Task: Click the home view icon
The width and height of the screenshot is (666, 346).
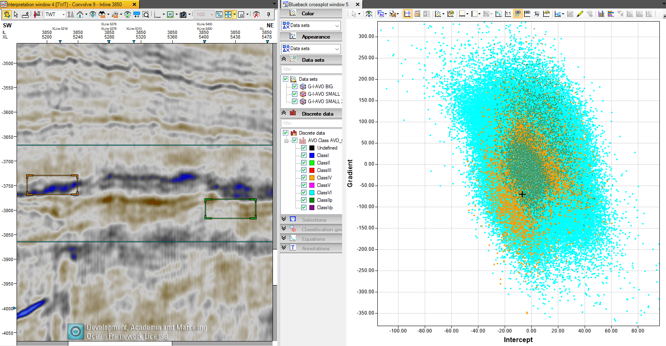Action: 80,15
